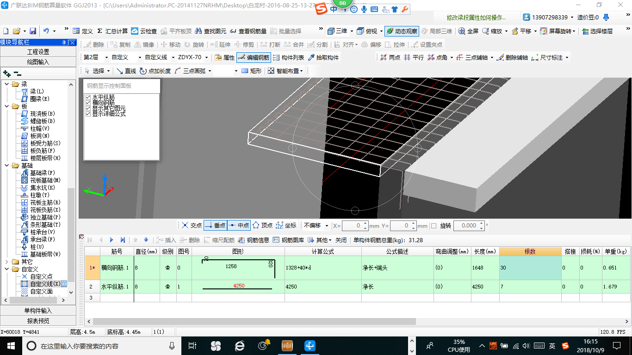Switch to 工程设置 tab
This screenshot has width=632, height=355.
click(x=38, y=52)
